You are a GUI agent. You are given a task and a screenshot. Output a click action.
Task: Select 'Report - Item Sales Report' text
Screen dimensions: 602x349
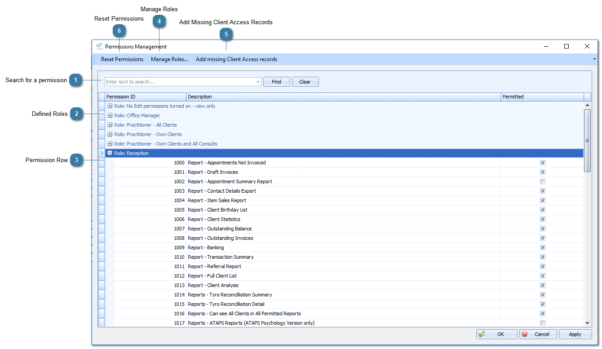pyautogui.click(x=217, y=200)
